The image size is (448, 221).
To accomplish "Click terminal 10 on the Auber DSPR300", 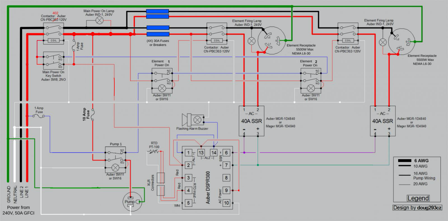I will click(226, 203).
